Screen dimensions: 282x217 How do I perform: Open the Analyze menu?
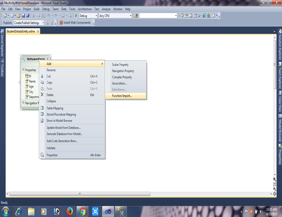point(106,9)
